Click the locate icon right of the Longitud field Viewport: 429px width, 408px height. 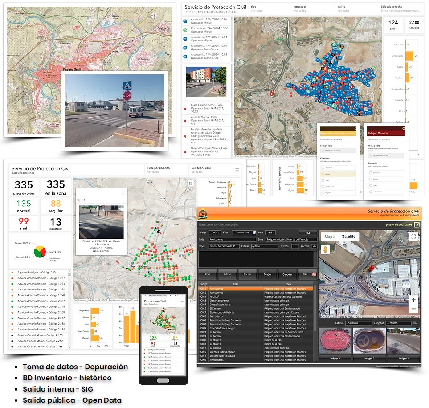[x=415, y=323]
